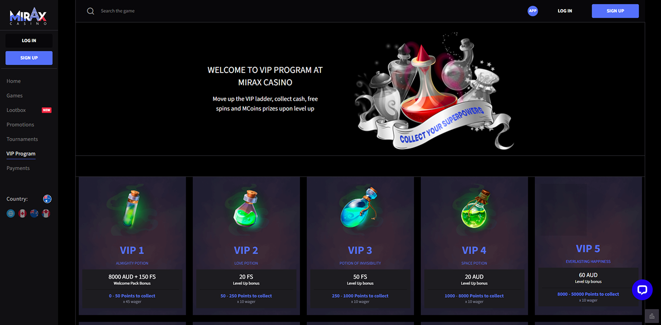Go to the Tournaments page
The width and height of the screenshot is (661, 325).
tap(22, 139)
